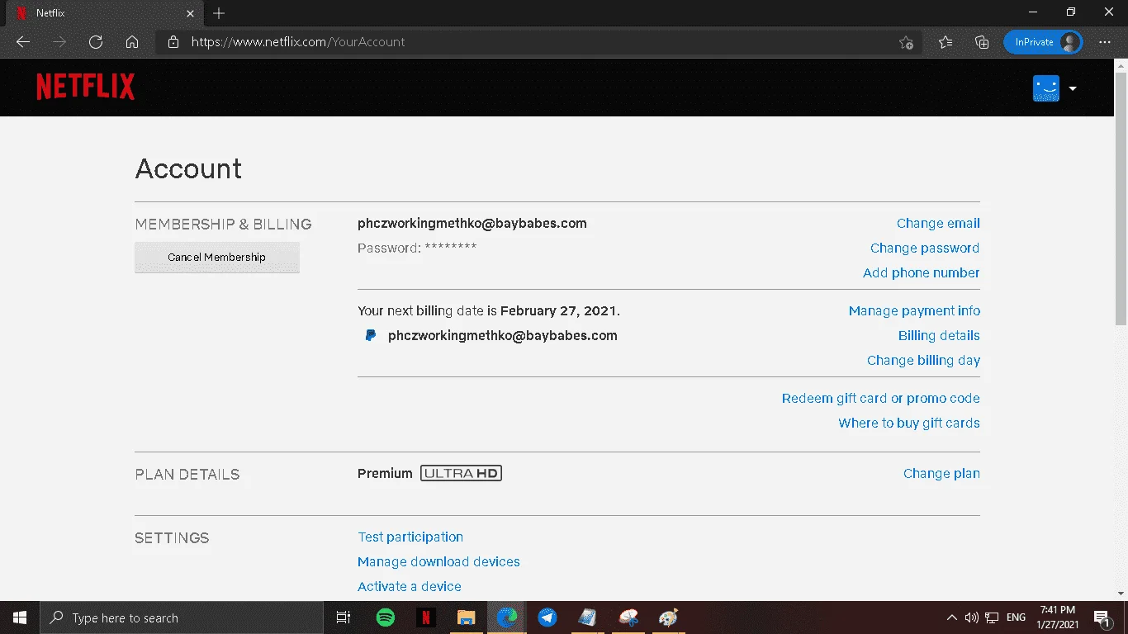Open Manage payment info link
Screen dimensions: 1128x634
click(x=914, y=310)
